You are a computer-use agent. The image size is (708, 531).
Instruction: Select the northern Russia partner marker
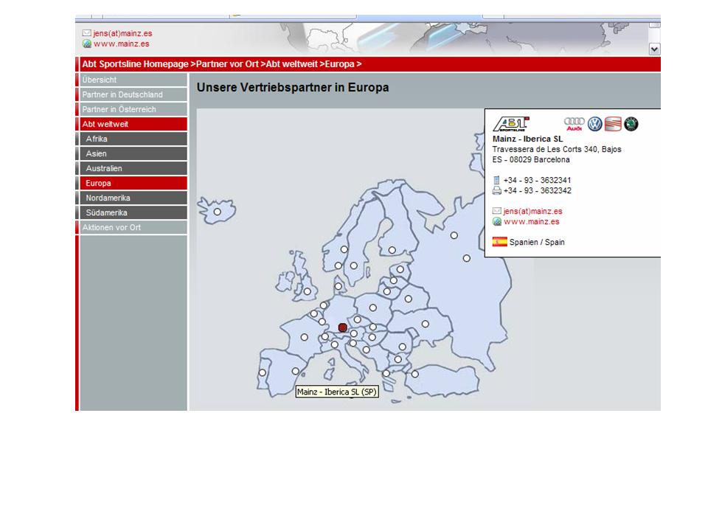click(454, 236)
